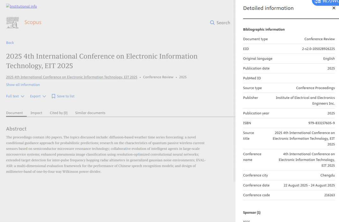Viewport: 339px width, 222px height.
Task: Go back using the Back link
Action: (10, 43)
